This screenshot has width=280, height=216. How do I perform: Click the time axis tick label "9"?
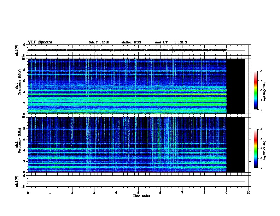[226, 193]
